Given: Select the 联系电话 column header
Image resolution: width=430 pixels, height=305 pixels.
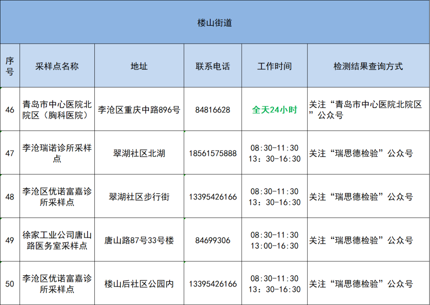Looking at the screenshot, I should (x=213, y=66).
